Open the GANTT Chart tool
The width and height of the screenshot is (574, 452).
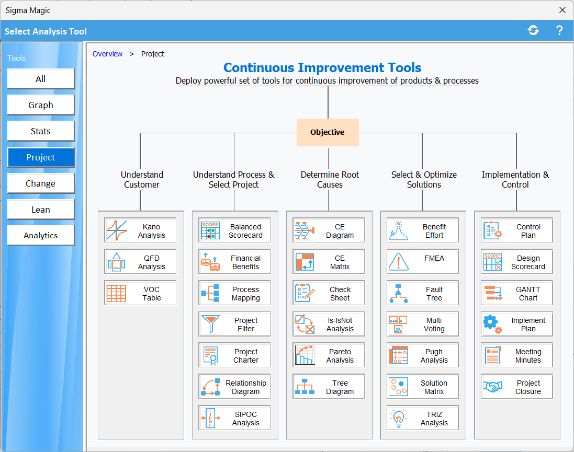coord(517,293)
